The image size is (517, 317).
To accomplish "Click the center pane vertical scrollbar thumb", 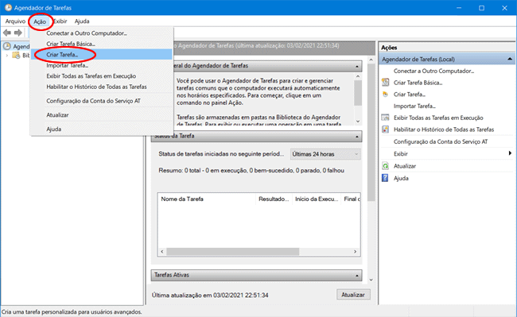I will pyautogui.click(x=371, y=133).
